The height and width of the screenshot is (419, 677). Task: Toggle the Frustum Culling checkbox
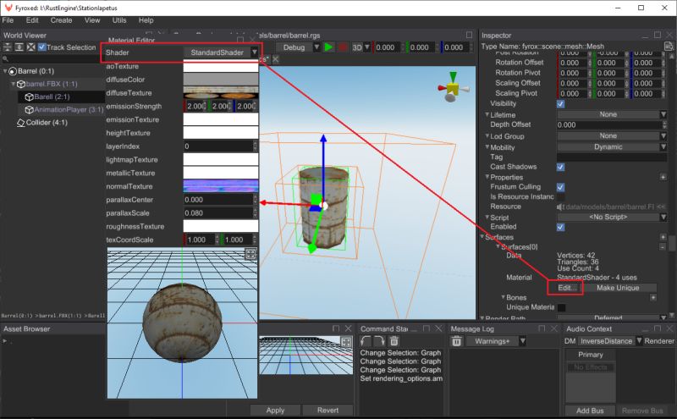click(560, 187)
